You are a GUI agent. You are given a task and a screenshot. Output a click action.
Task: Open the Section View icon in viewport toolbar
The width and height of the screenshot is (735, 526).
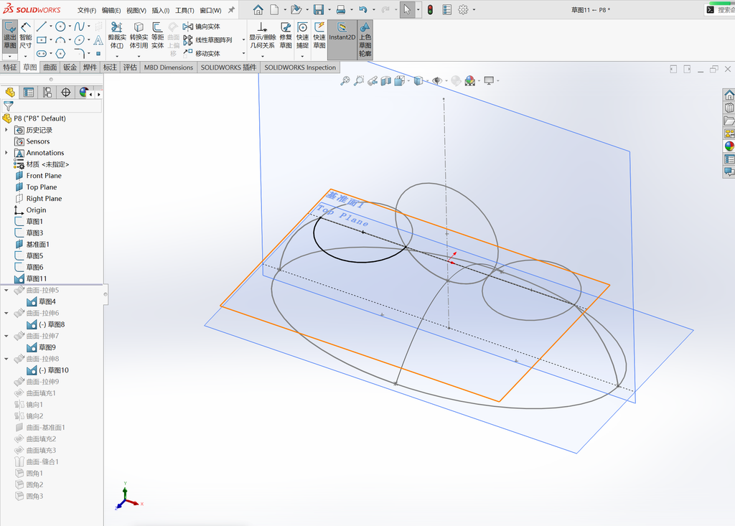point(385,80)
